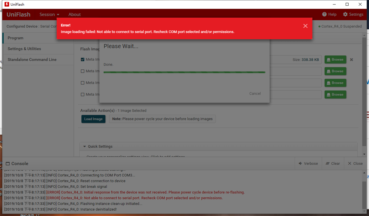Click the Help question mark link

coord(329,14)
